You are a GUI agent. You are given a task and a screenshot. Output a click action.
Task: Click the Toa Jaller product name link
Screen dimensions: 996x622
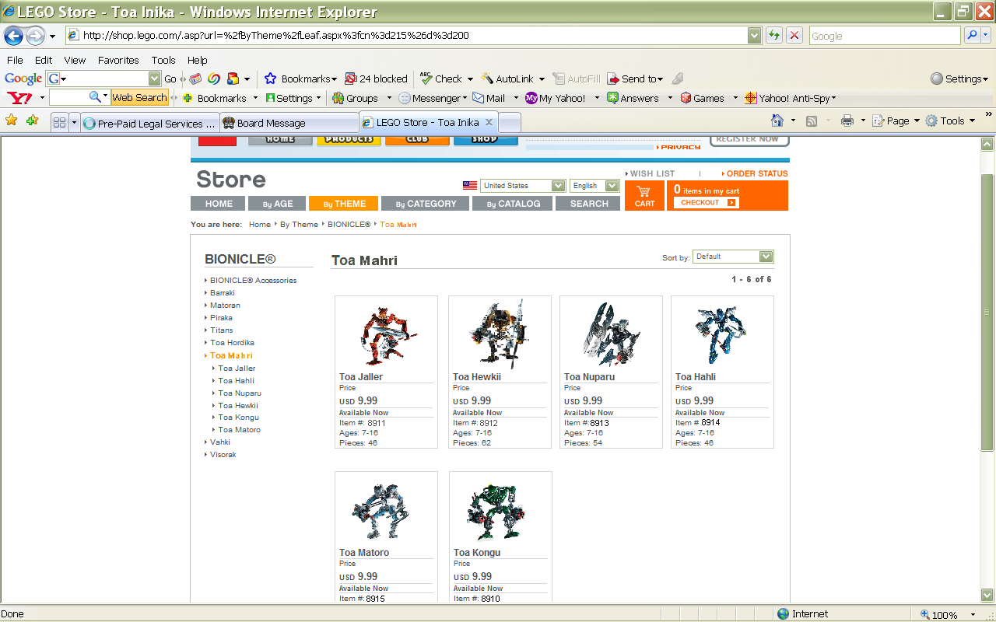(x=361, y=377)
